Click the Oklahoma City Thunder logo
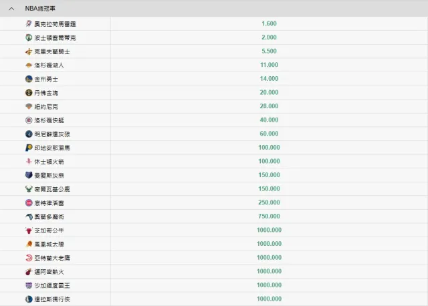Screen dimensions: 428x306 [x=29, y=24]
